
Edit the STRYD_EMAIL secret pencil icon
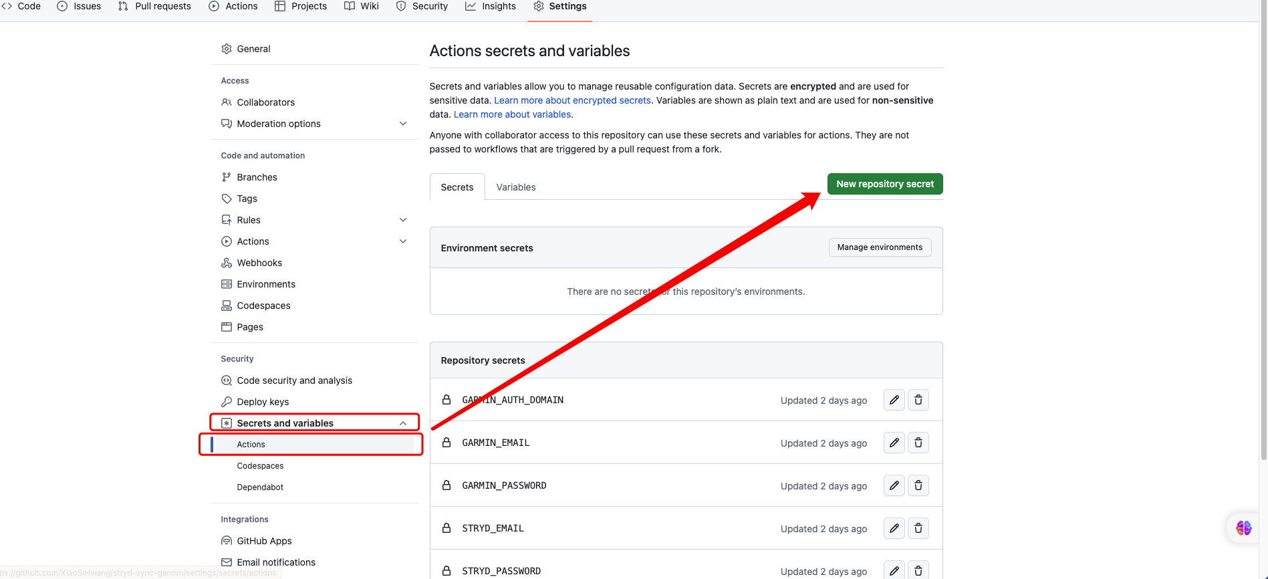[x=894, y=528]
